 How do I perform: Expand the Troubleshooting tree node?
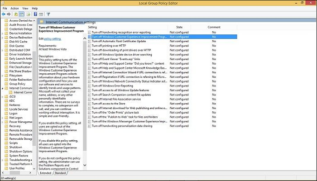click(x=2, y=160)
